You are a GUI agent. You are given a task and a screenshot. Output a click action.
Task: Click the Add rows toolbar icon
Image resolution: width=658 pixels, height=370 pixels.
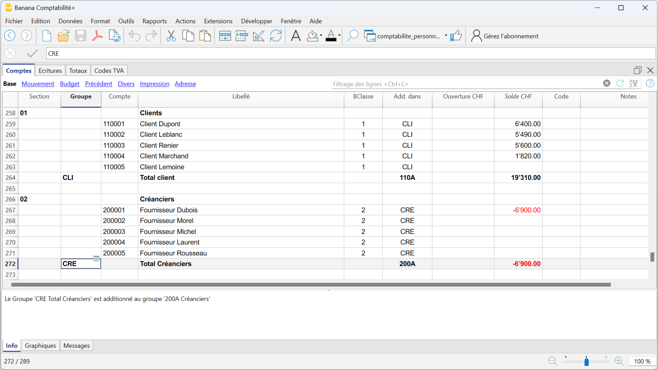click(225, 36)
